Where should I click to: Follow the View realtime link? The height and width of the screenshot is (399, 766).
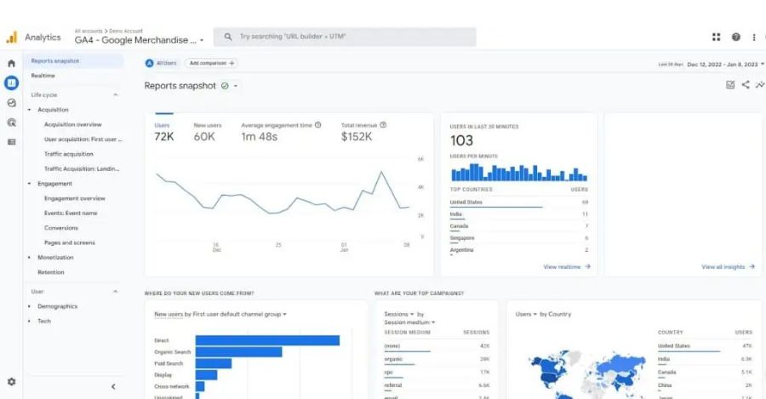pos(567,266)
